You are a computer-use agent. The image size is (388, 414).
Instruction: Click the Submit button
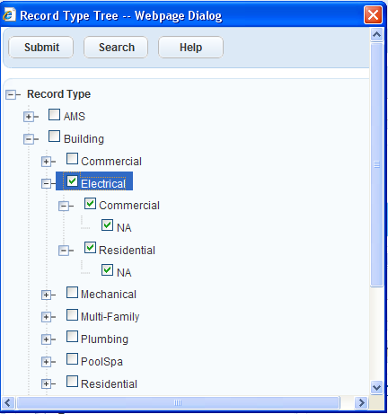tap(41, 48)
